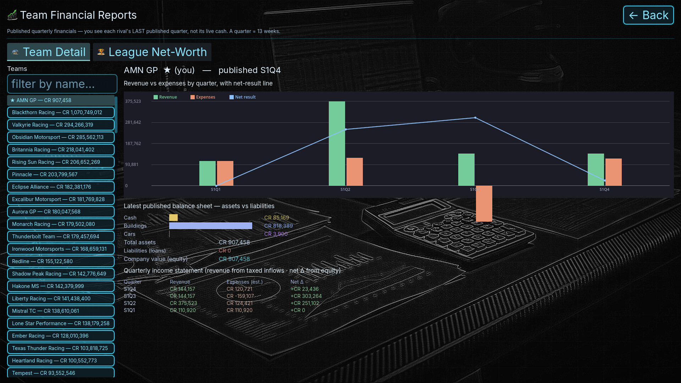Click the Buildings balance bar

tap(211, 226)
